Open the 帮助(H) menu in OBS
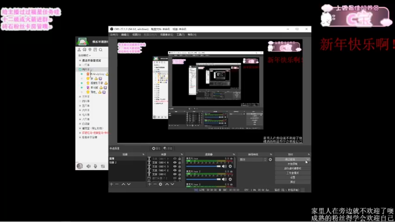The width and height of the screenshot is (395, 222). [192, 35]
